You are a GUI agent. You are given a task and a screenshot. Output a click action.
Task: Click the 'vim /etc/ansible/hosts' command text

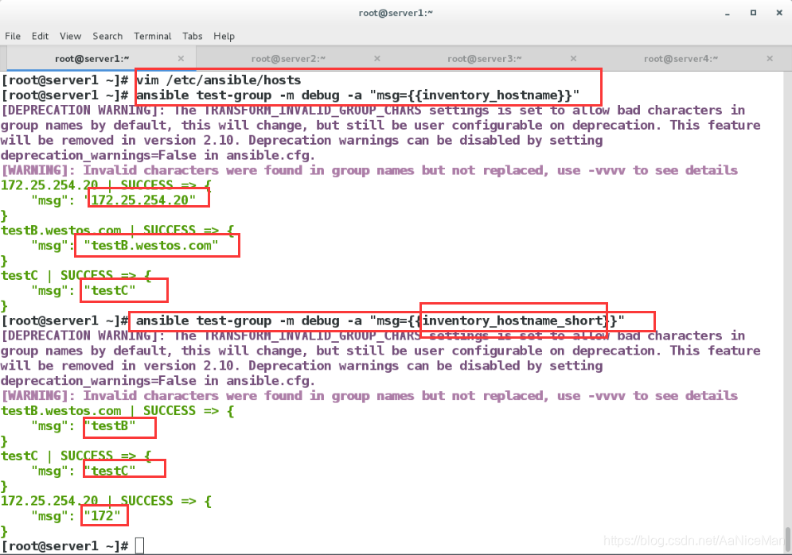pos(218,80)
